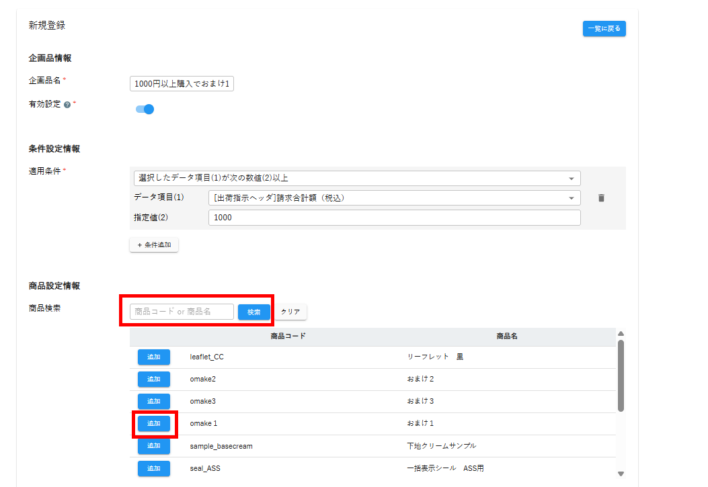
Task: Click the + 条件追加 button
Action: pos(154,245)
